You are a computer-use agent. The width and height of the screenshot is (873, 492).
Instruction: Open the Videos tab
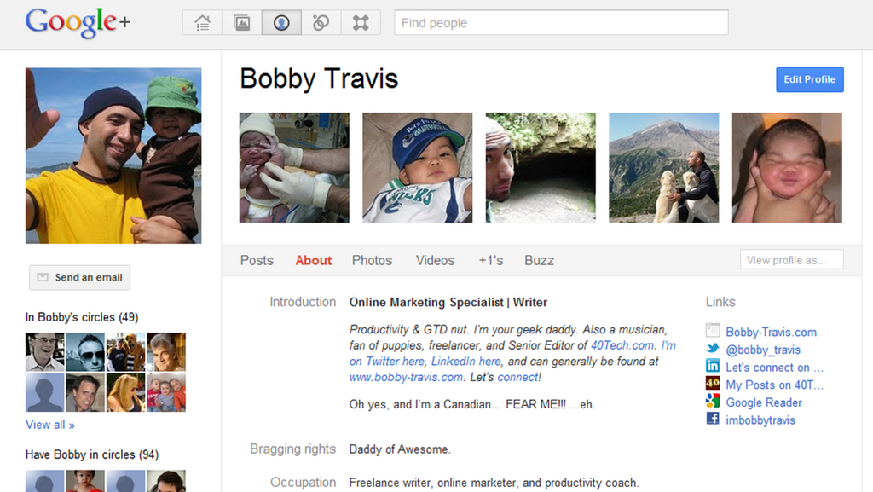[x=435, y=260]
